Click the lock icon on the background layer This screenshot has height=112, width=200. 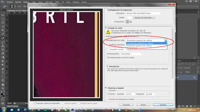pyautogui.click(x=194, y=77)
